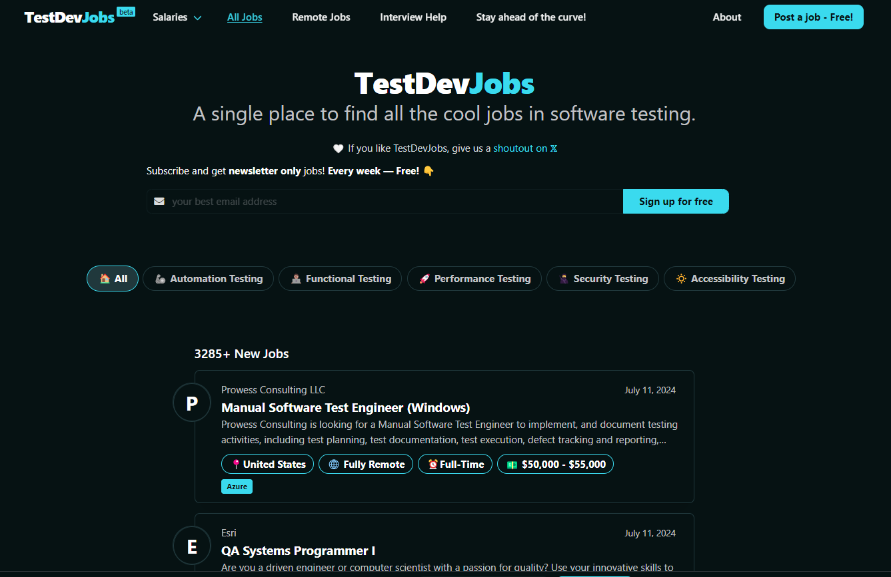Click the globe icon in Fully Remote tag

pos(334,465)
